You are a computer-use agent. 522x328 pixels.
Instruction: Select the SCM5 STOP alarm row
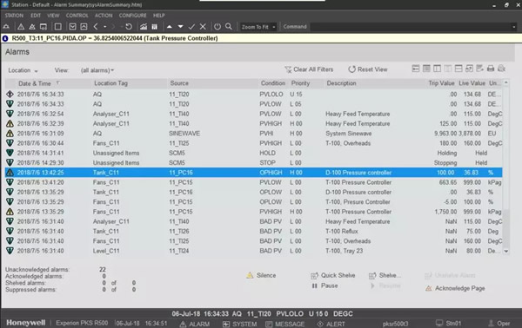254,163
